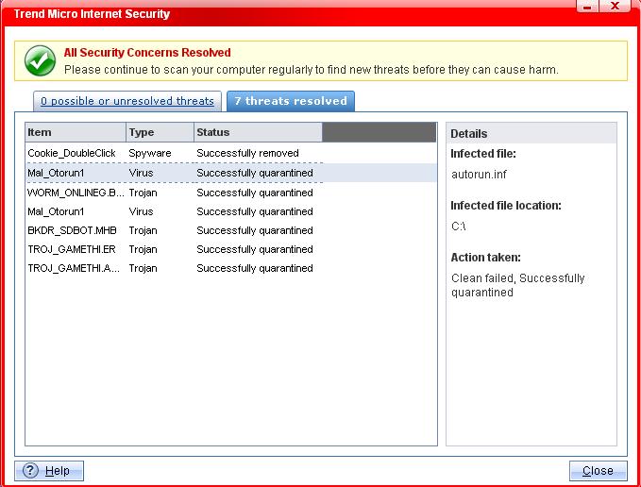Close the window with the X button
641x487 pixels.
tap(615, 6)
